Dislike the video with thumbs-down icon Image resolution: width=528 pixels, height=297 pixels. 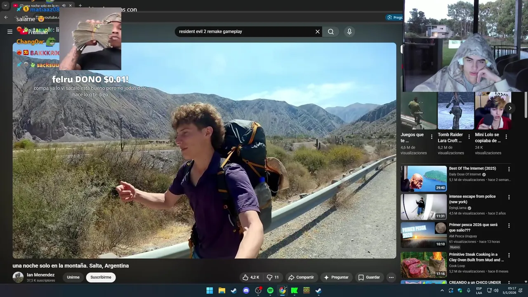[273, 277]
